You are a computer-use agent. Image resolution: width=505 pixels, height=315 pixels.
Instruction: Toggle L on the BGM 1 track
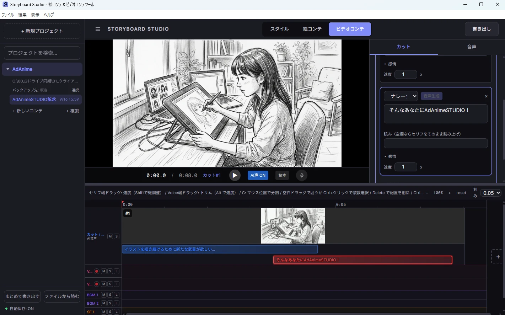click(117, 295)
